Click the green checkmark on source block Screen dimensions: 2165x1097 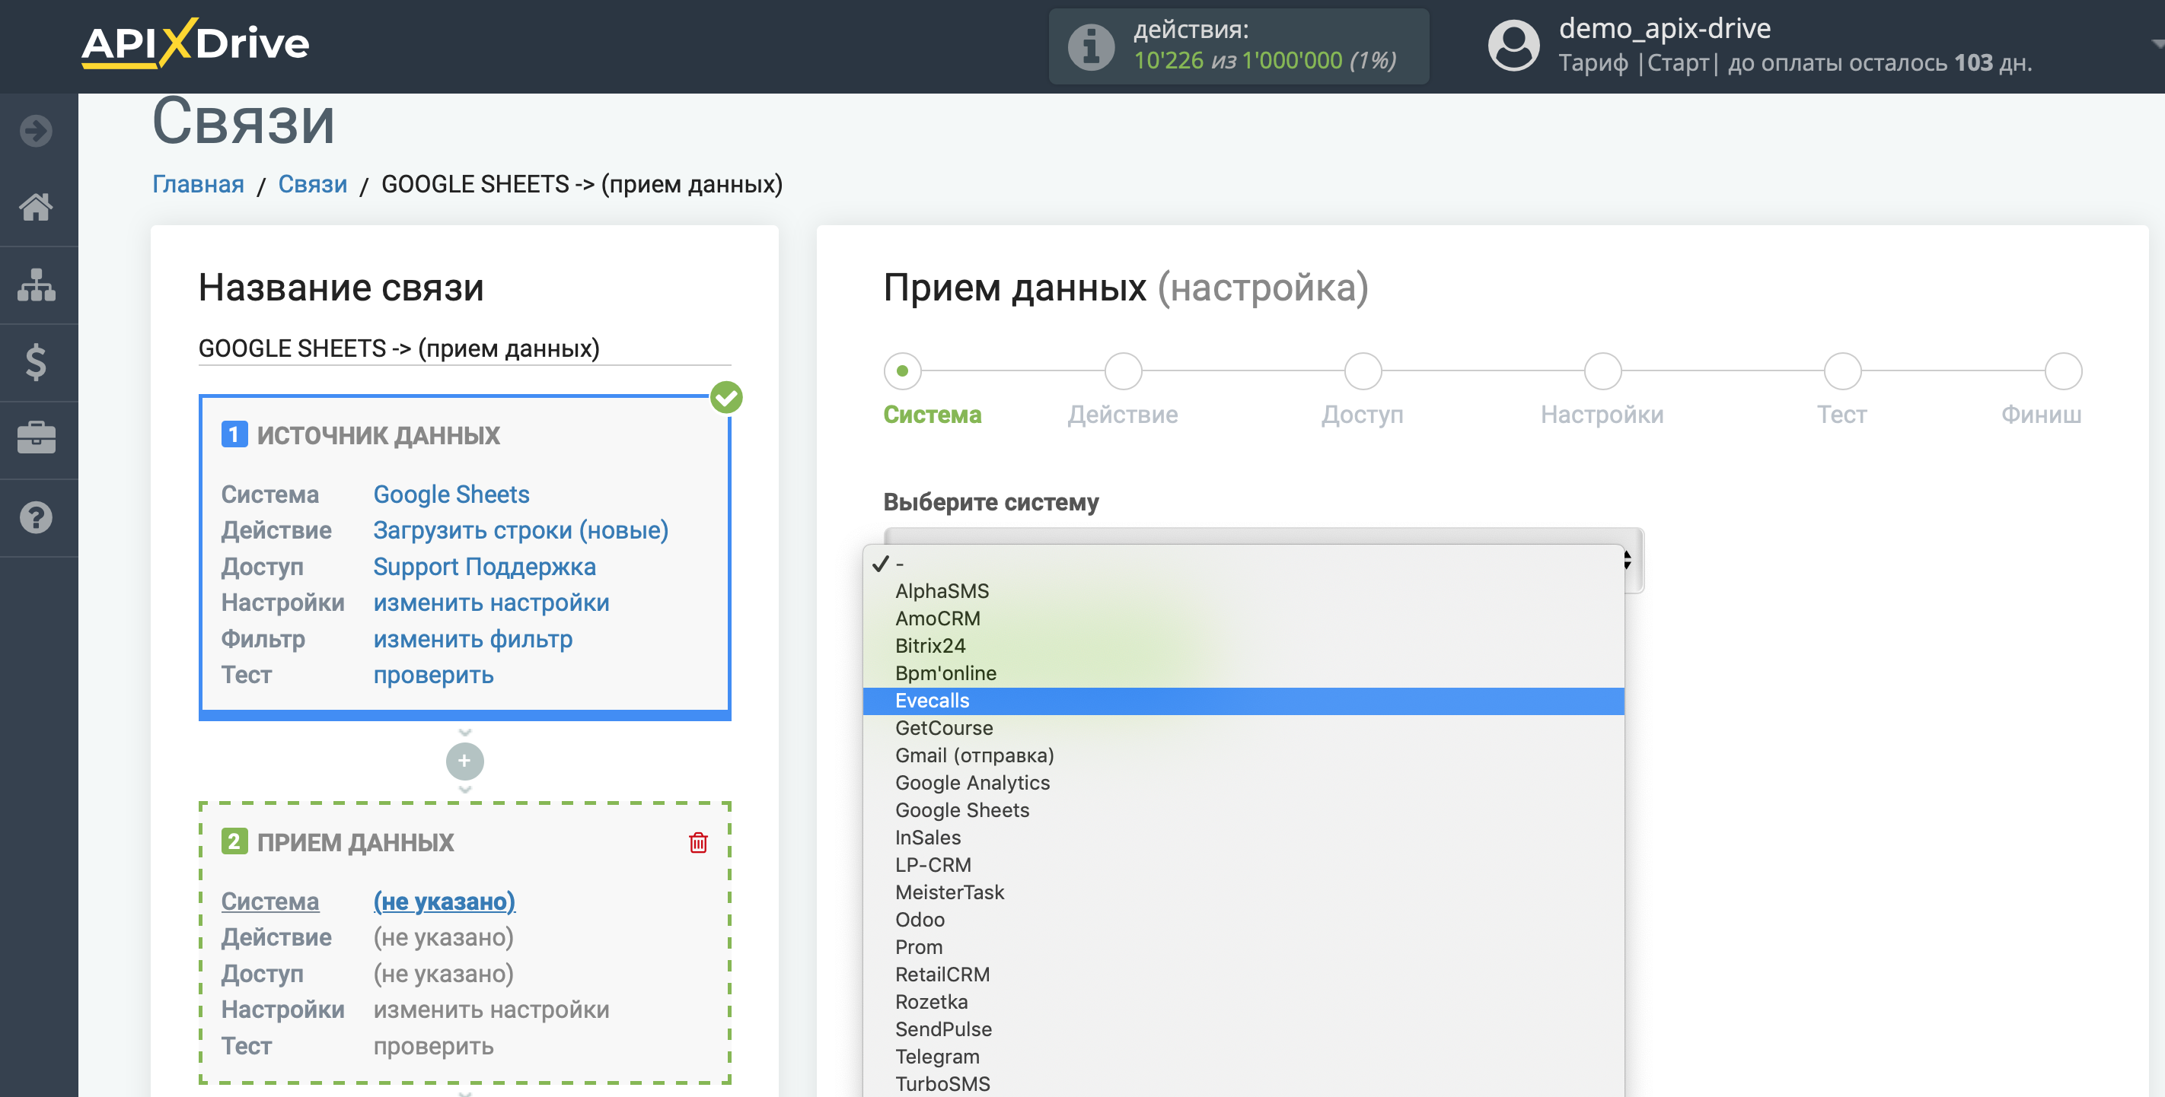(x=727, y=397)
